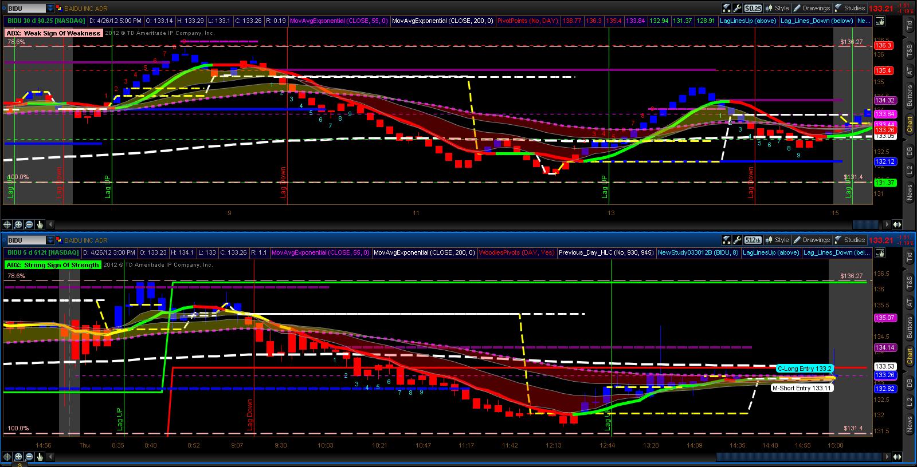
Task: Open the Studies menu on the 512-tick chart
Action: click(x=851, y=240)
